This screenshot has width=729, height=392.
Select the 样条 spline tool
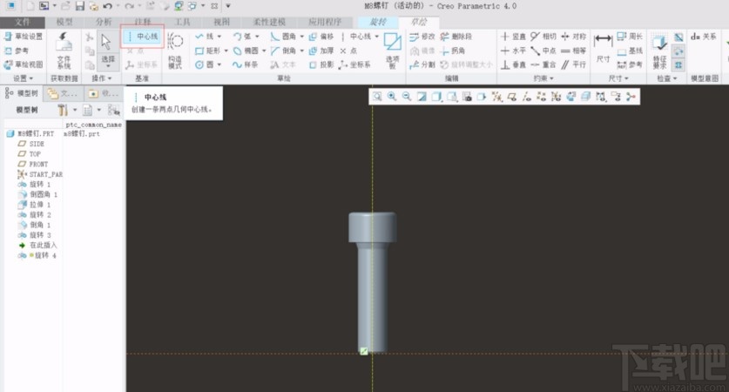(x=245, y=64)
